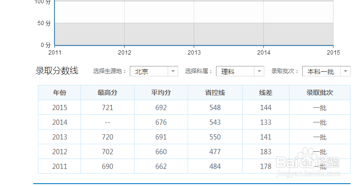Click average score 691 for 2013

tap(161, 137)
